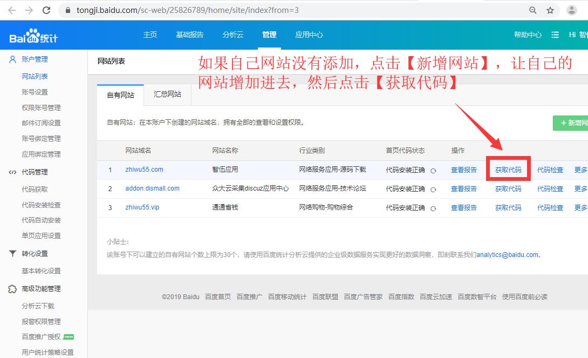
Task: Click the Baidu Tongji logo
Action: click(33, 36)
